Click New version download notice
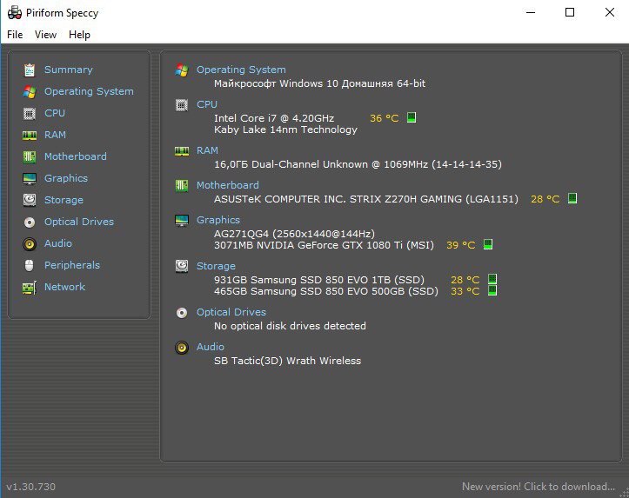Image resolution: width=629 pixels, height=498 pixels. coord(538,487)
